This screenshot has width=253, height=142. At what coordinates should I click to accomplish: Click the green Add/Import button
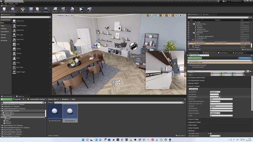pos(6,99)
